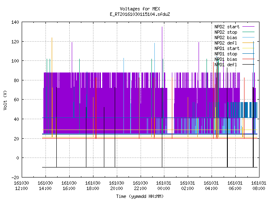
Task: Click the Volt (V) y-axis label
Action: pos(5,100)
